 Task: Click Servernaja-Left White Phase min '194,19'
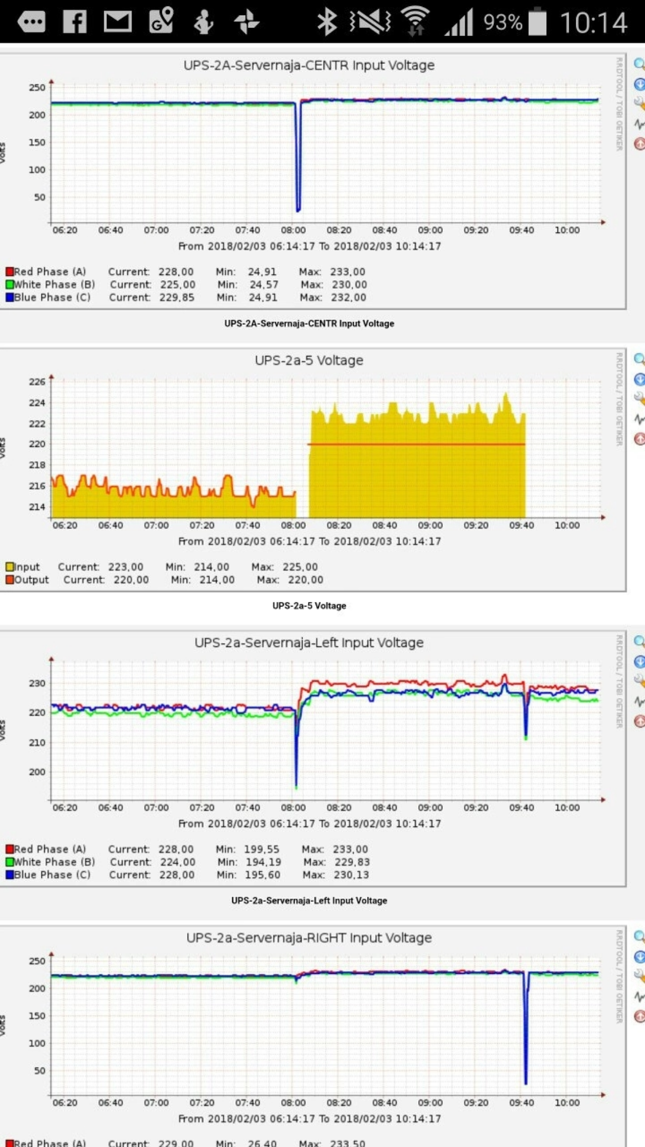coord(263,862)
